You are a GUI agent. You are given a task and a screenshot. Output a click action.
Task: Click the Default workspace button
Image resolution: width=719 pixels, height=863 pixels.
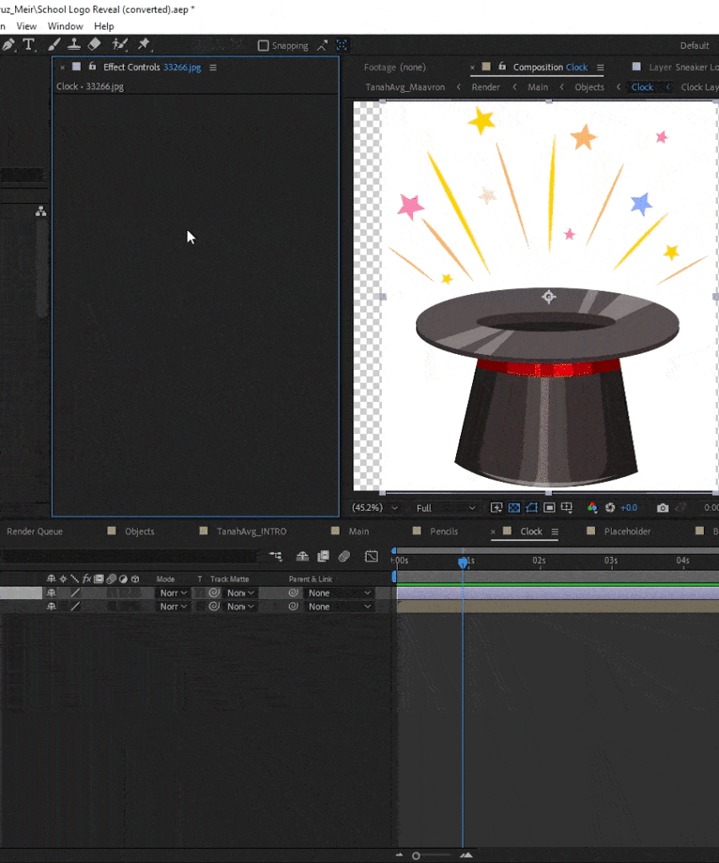695,46
